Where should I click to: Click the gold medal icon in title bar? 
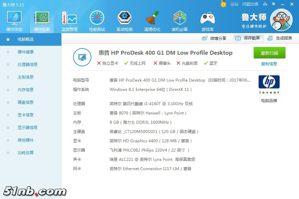pos(223,4)
